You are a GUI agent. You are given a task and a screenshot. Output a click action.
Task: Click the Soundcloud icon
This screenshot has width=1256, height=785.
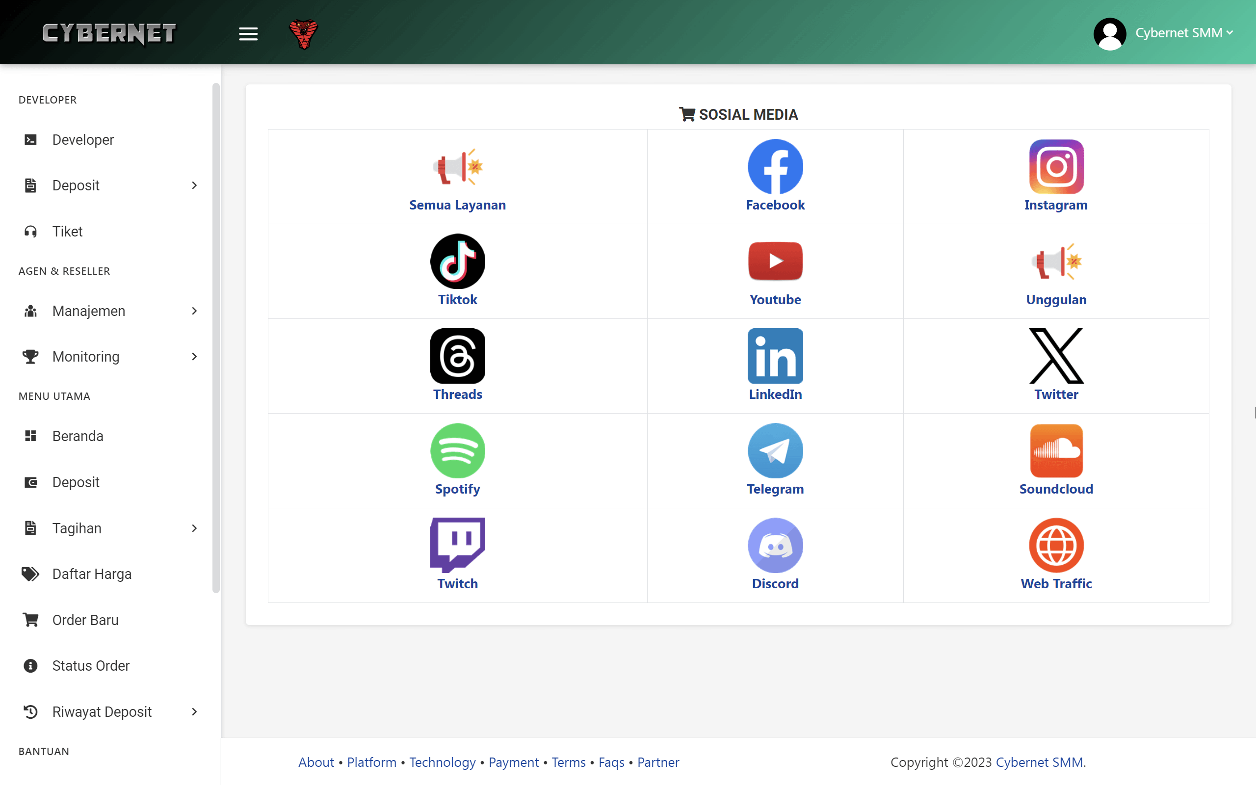click(1056, 460)
